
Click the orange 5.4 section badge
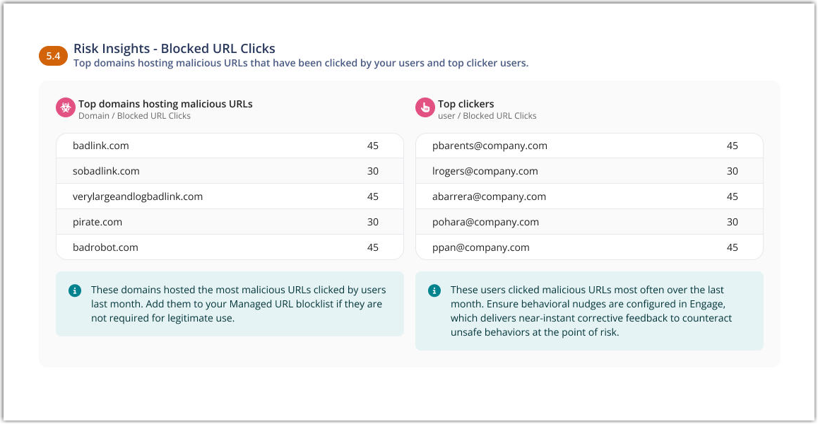[53, 56]
